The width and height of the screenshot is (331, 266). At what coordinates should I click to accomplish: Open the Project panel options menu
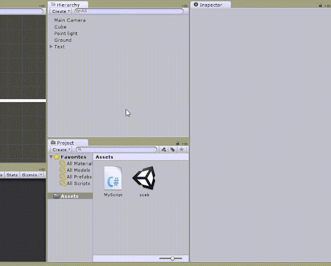pyautogui.click(x=185, y=144)
